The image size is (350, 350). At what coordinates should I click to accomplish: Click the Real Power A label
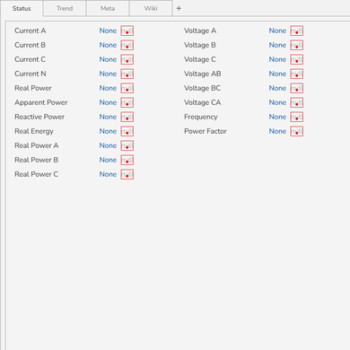(37, 145)
